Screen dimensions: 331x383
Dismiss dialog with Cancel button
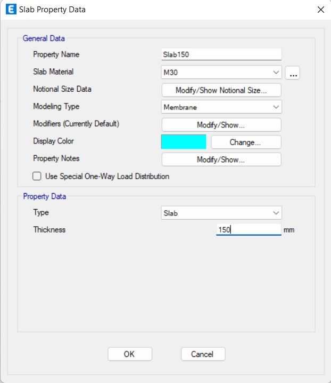[203, 354]
